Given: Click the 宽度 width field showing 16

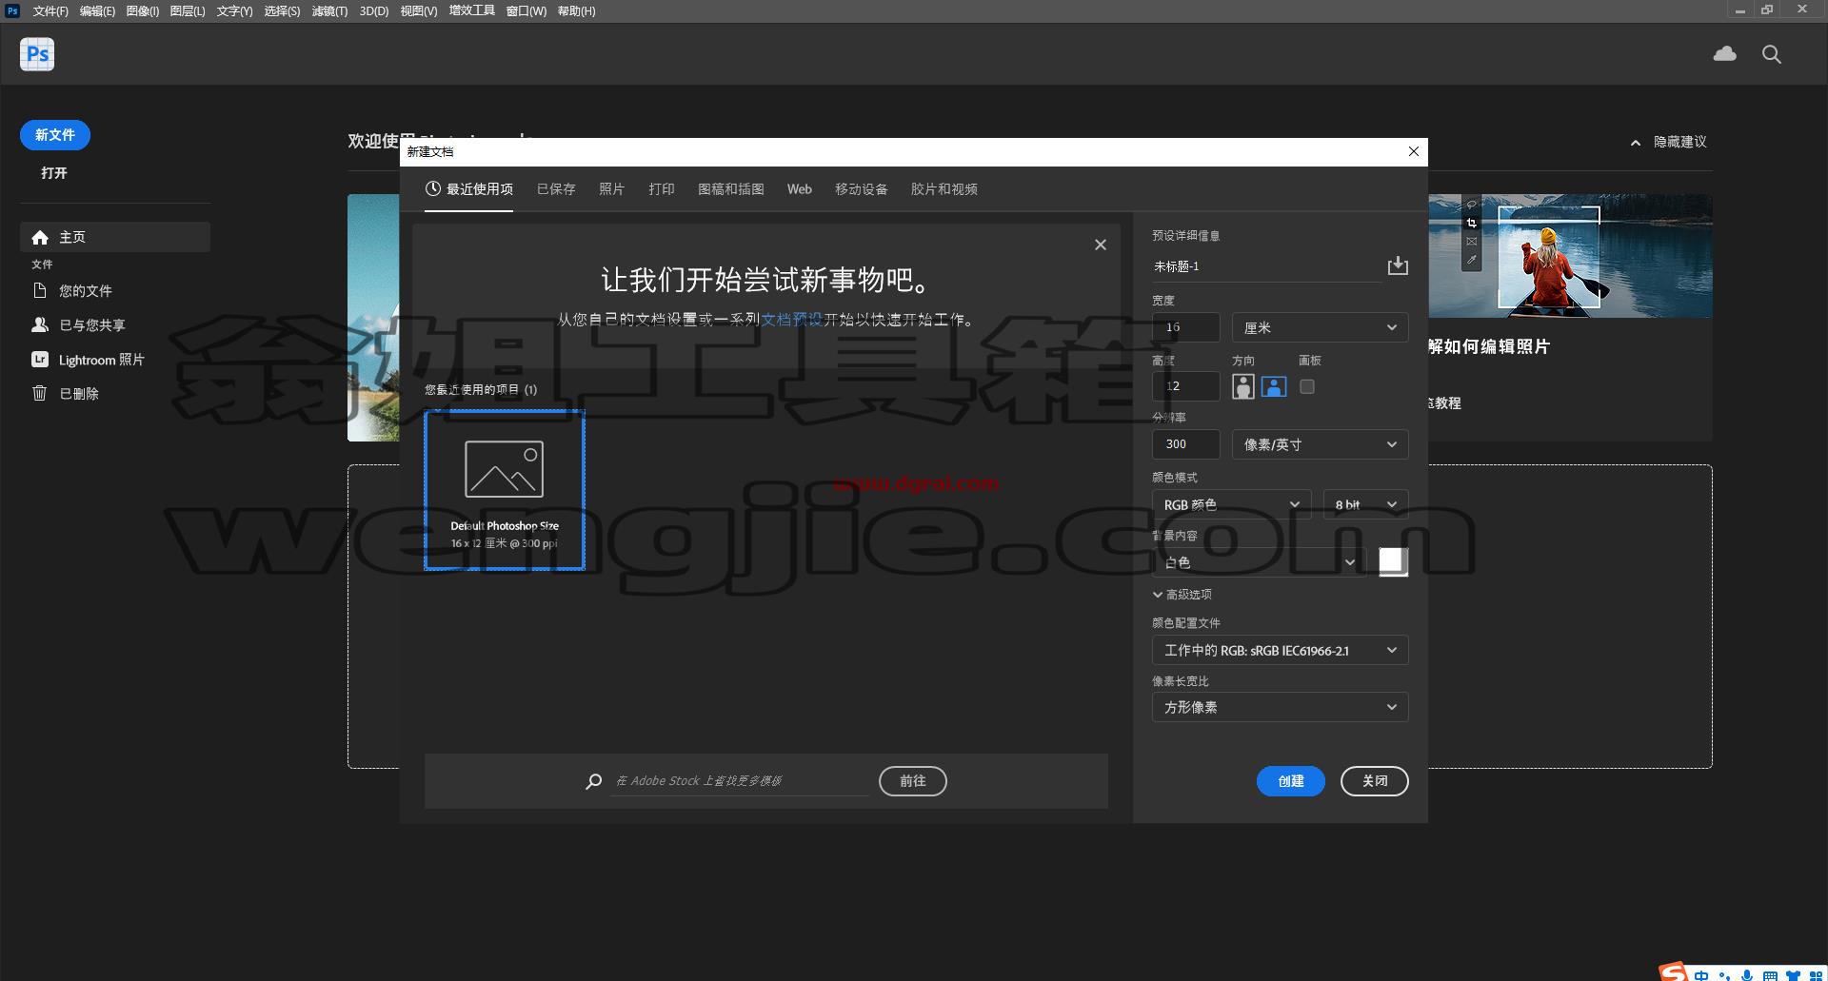Looking at the screenshot, I should (x=1185, y=327).
